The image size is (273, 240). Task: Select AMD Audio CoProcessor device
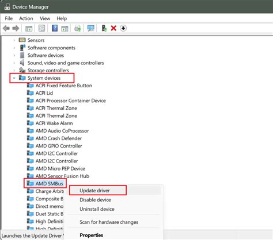62,131
